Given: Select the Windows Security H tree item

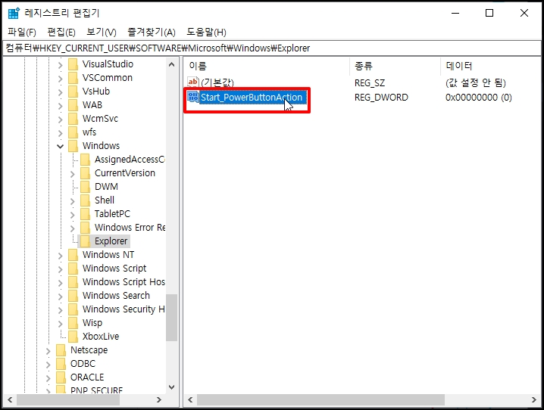Looking at the screenshot, I should [x=123, y=309].
